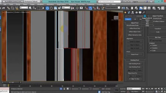Open the Customize menu
Viewport: 166px width, 93px height.
91,4
